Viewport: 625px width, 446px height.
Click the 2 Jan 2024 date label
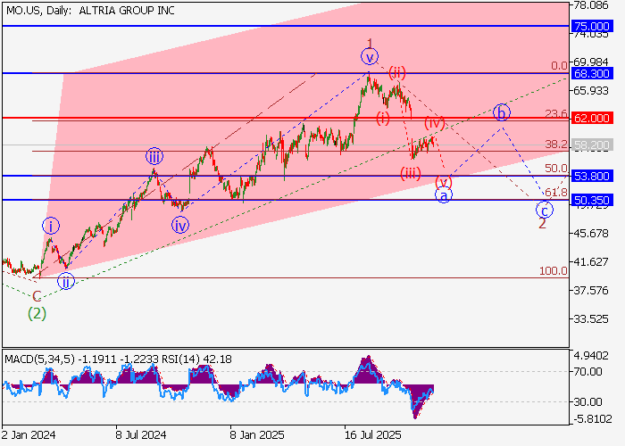pos(29,435)
